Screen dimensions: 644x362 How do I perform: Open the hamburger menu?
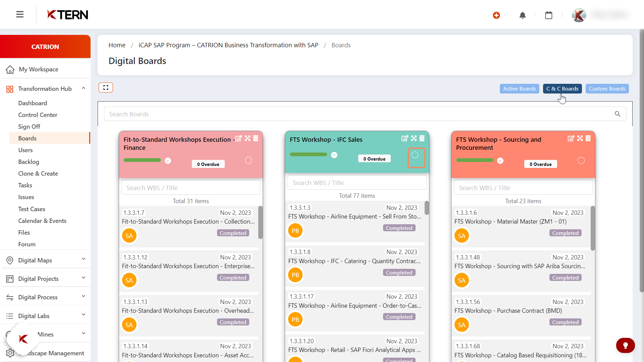tap(20, 14)
